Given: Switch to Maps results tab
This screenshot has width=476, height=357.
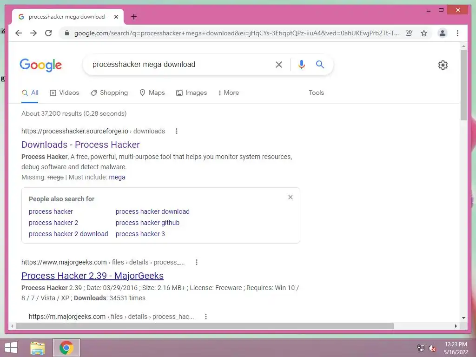Looking at the screenshot, I should pos(152,93).
